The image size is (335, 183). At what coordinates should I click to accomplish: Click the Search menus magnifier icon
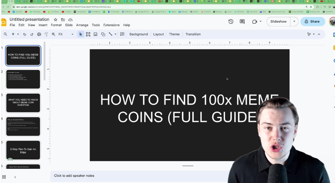point(5,34)
